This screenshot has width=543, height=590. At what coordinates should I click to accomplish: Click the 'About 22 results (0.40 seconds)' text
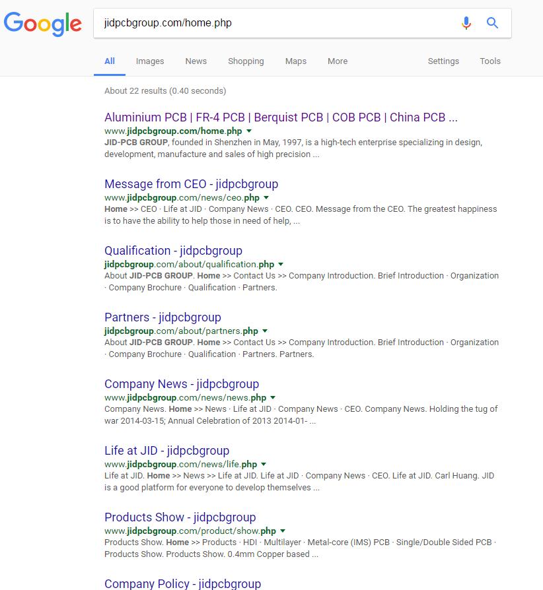tap(165, 90)
